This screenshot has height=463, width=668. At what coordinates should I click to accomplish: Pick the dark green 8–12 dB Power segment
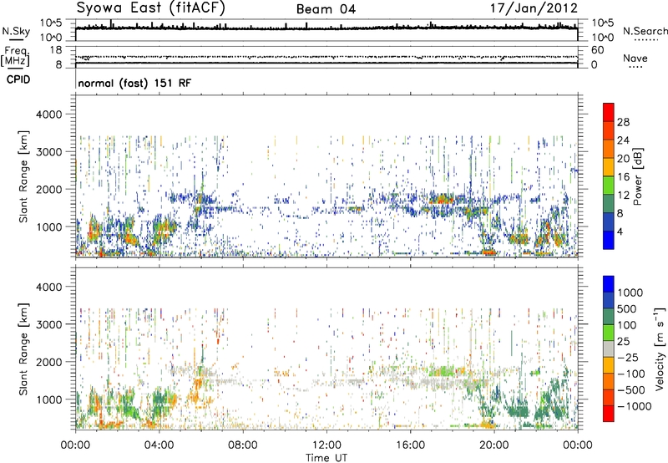tap(609, 203)
